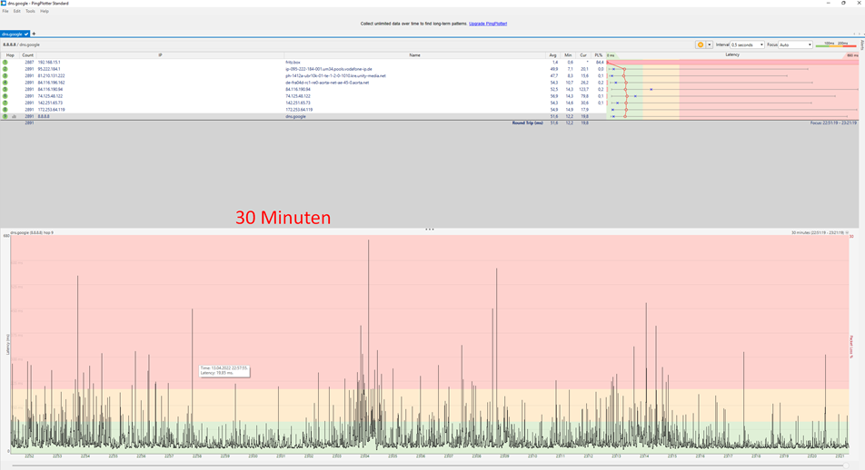Open the Focus dropdown set to Auto
The image size is (865, 470).
coord(795,44)
